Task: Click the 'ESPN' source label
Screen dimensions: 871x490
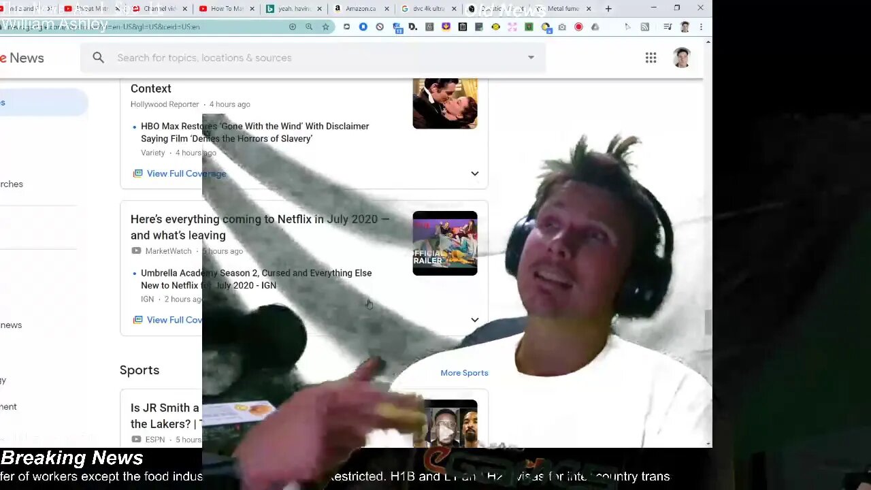Action: (x=155, y=440)
